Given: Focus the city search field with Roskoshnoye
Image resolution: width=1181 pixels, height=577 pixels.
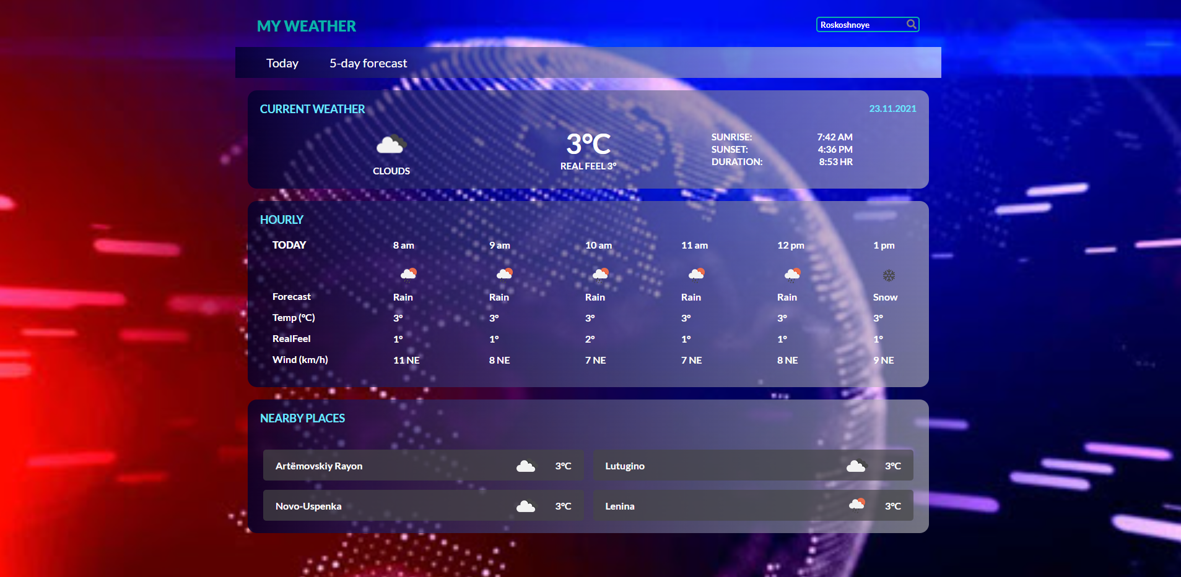Looking at the screenshot, I should 861,25.
